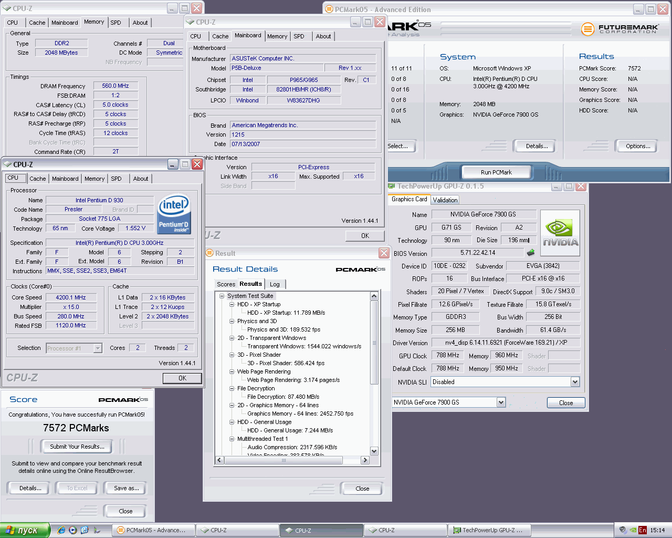Select the Memory tab in the Mainboard CPU-Z window

point(277,36)
